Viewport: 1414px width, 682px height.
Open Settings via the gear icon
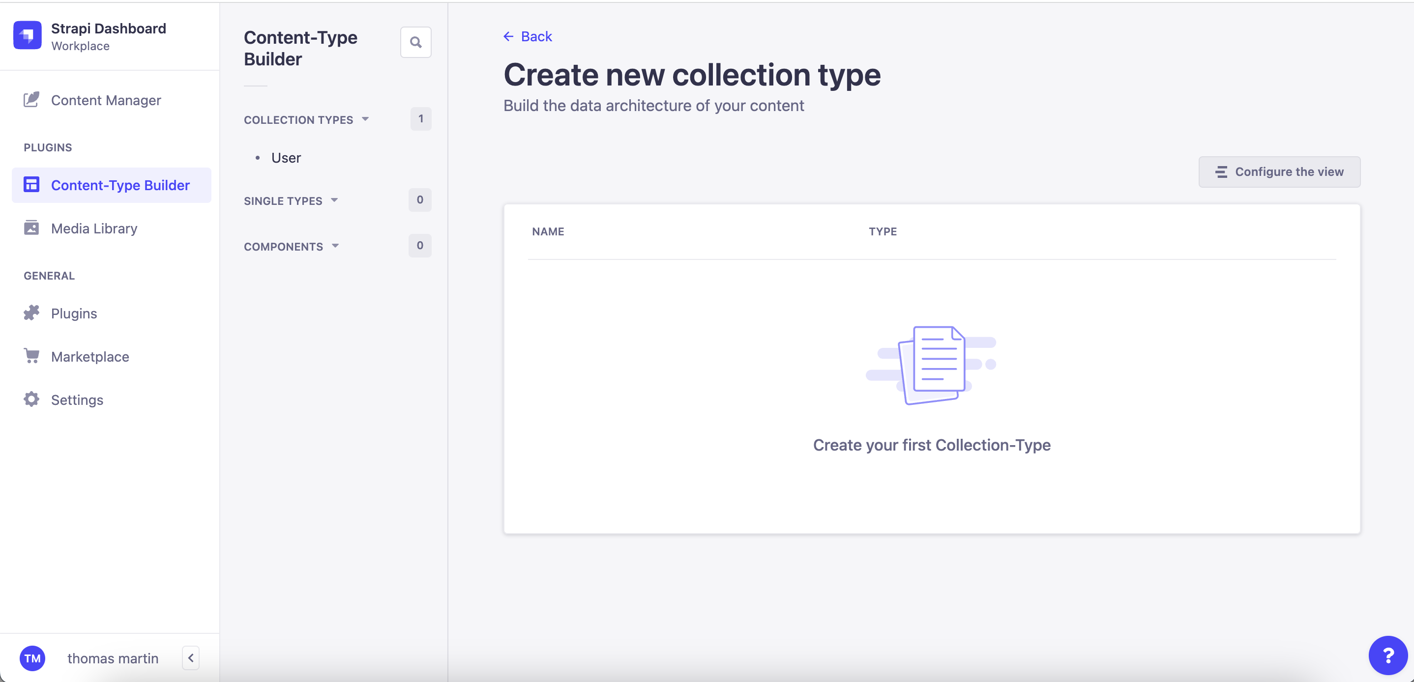tap(31, 399)
